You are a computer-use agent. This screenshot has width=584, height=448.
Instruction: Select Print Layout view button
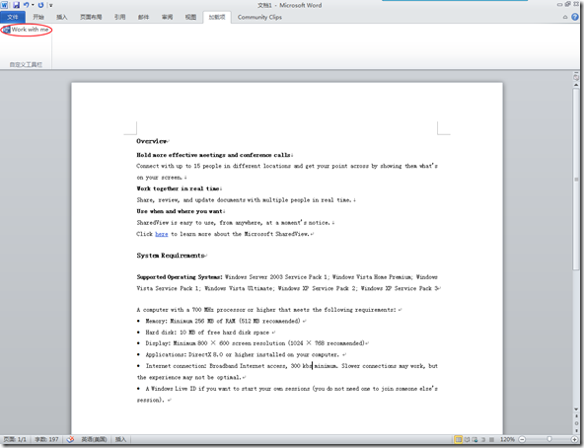point(459,439)
